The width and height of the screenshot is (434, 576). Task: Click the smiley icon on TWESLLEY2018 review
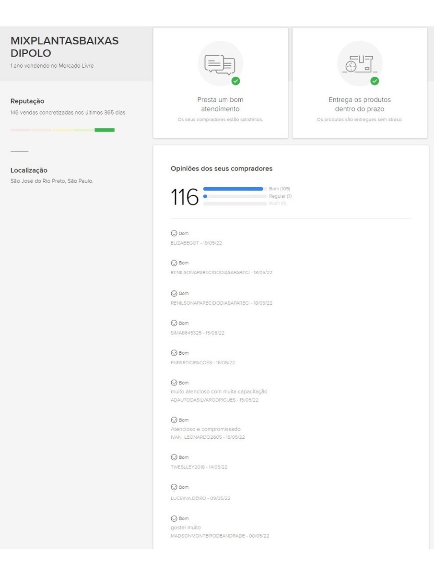click(x=174, y=457)
